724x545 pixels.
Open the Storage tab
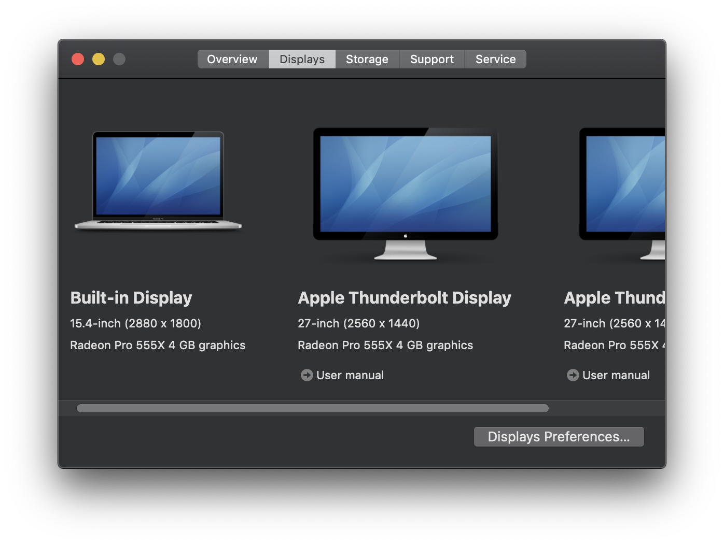click(367, 59)
